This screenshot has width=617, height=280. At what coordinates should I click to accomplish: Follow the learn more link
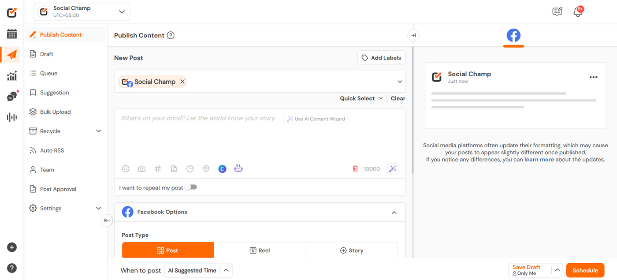(539, 160)
